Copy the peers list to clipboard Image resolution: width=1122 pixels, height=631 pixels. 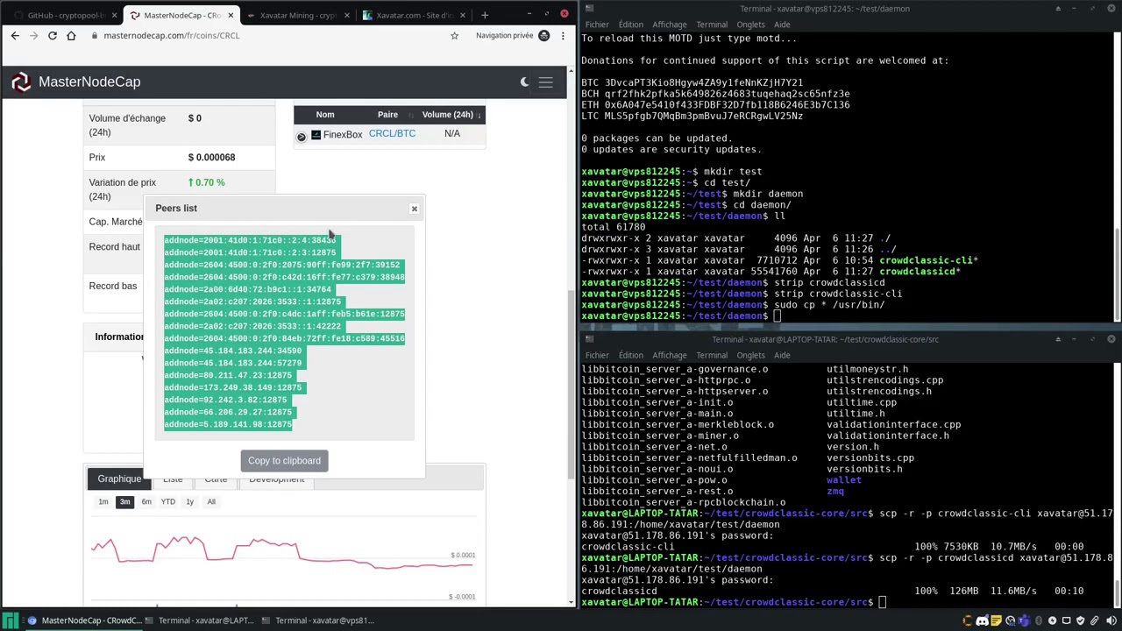click(x=284, y=461)
